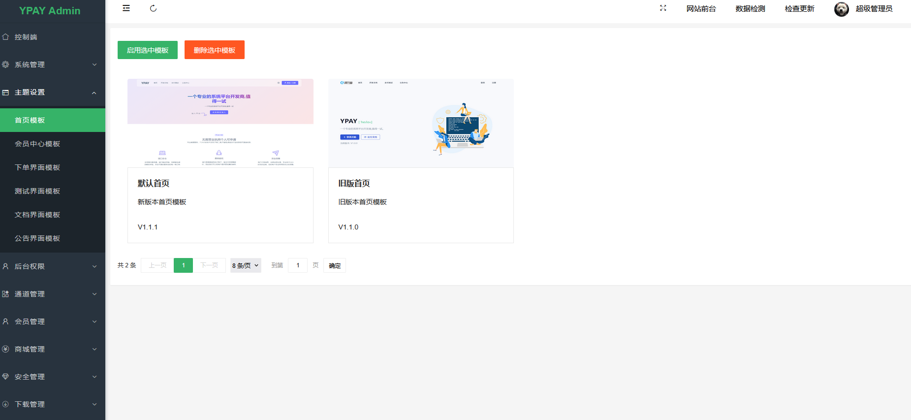Viewport: 911px width, 420px height.
Task: Click the theme icon beside 主题设置
Action: [x=5, y=92]
